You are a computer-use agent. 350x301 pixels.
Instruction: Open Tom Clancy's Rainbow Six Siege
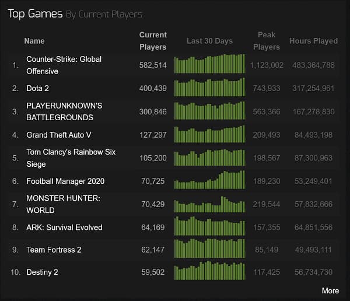point(71,157)
